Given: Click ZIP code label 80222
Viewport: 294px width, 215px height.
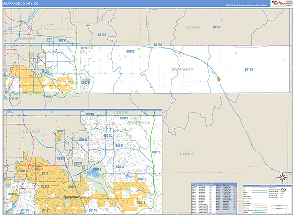Looking at the screenshot, I should point(61,158).
